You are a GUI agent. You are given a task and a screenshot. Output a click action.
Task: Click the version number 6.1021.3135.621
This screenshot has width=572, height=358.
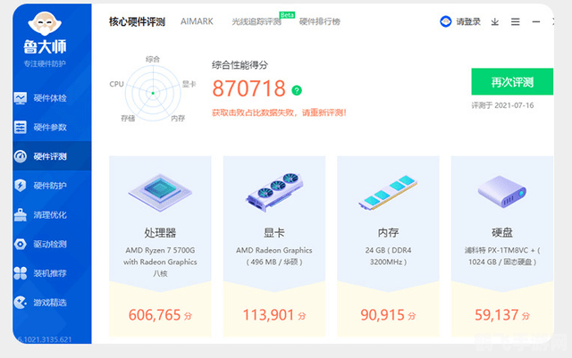click(x=45, y=339)
